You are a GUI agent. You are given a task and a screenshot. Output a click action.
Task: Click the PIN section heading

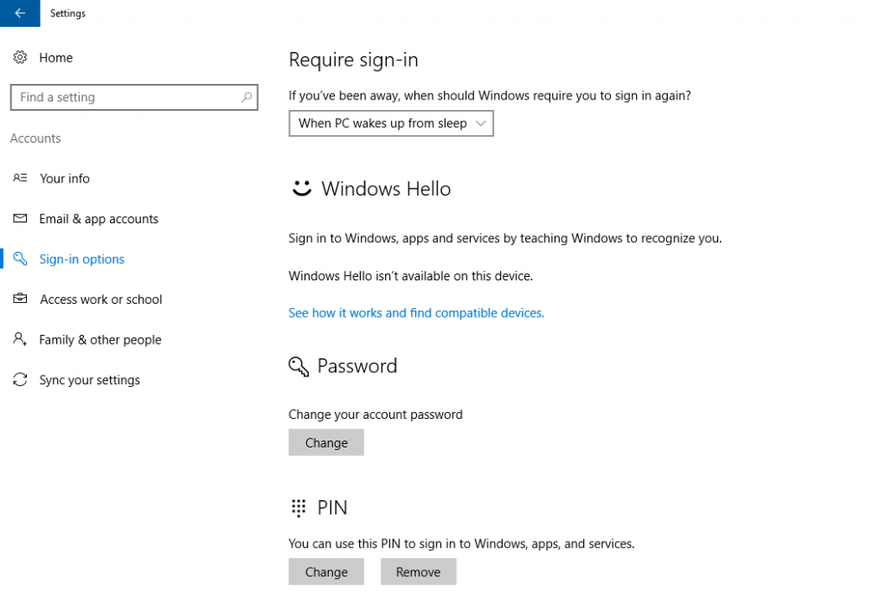(332, 507)
